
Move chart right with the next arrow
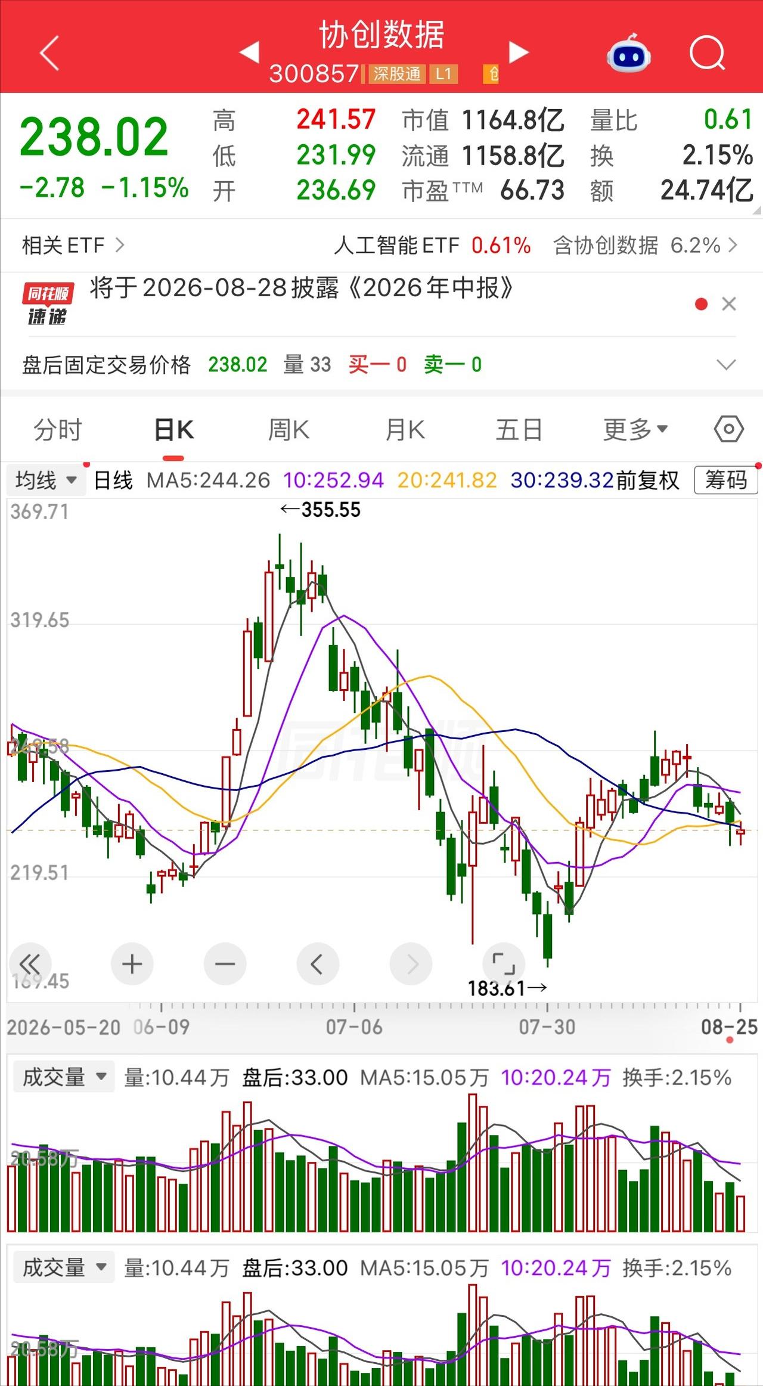(x=411, y=964)
